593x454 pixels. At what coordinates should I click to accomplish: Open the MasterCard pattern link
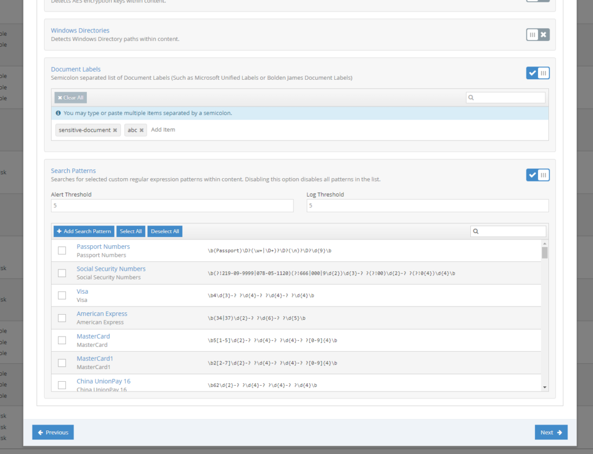(93, 336)
